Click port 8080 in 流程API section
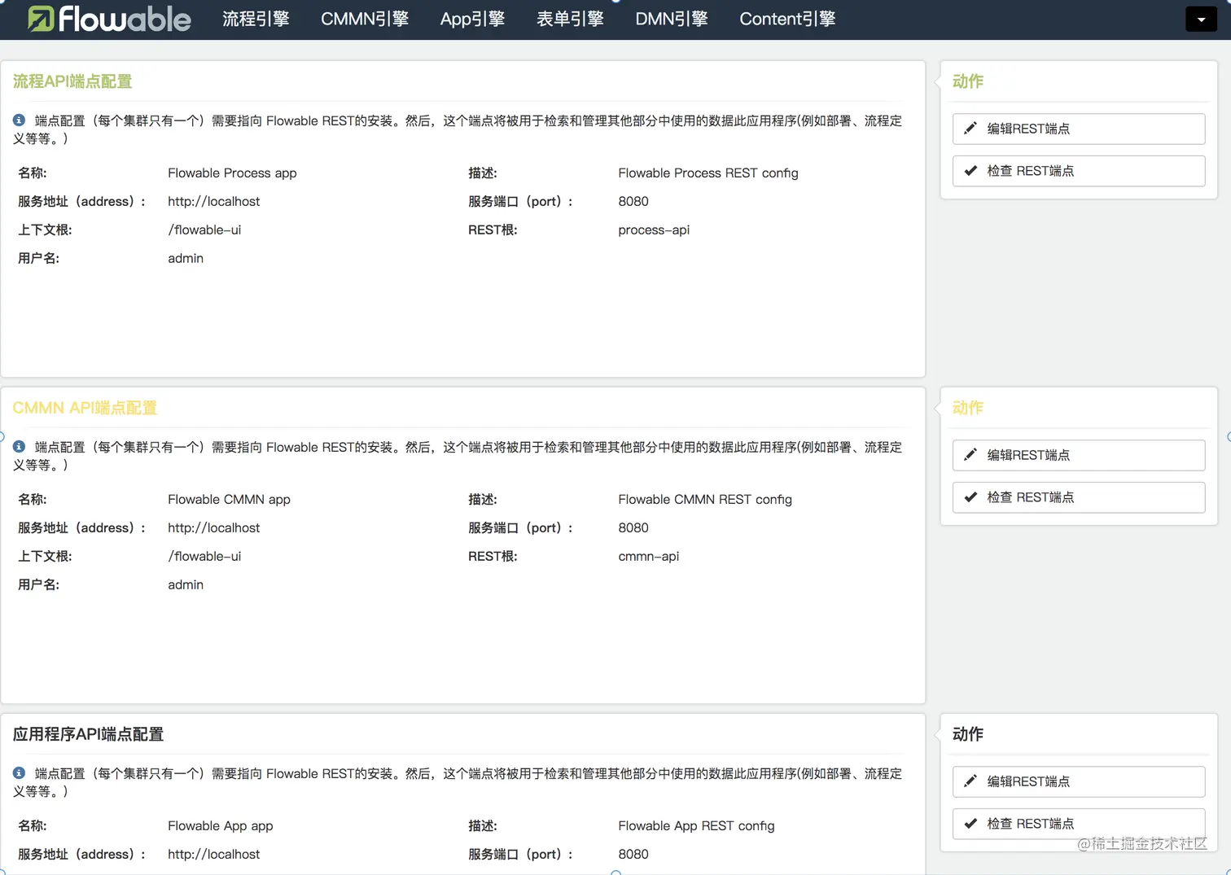Viewport: 1231px width, 875px height. point(633,201)
